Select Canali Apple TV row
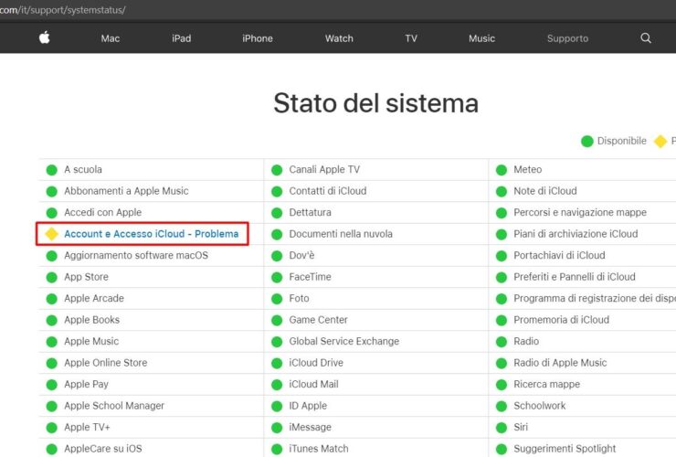This screenshot has width=676, height=457. pos(376,170)
